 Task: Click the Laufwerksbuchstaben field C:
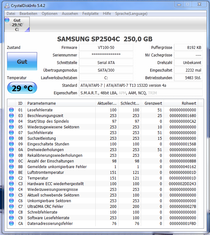point(106,78)
